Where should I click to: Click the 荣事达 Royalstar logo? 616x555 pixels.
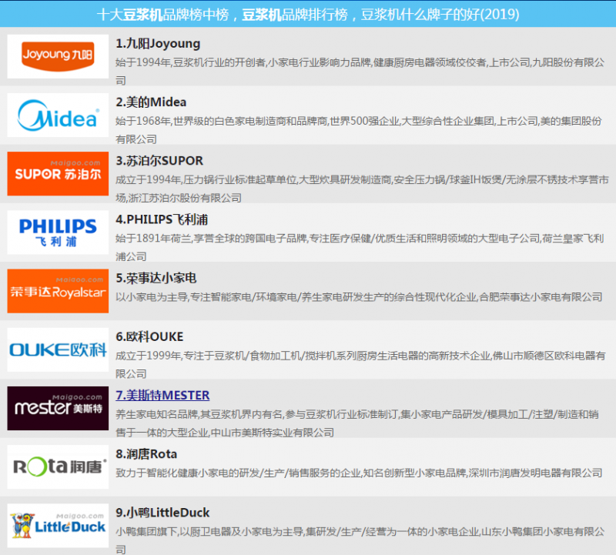click(x=58, y=291)
